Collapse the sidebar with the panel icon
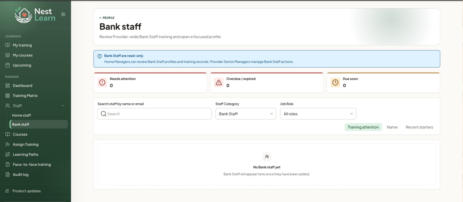Viewport: 463px width, 202px height. (x=63, y=14)
